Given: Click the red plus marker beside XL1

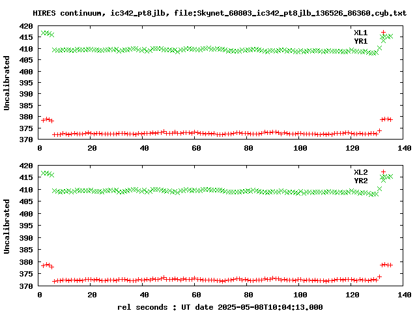Looking at the screenshot, I should 383,32.
